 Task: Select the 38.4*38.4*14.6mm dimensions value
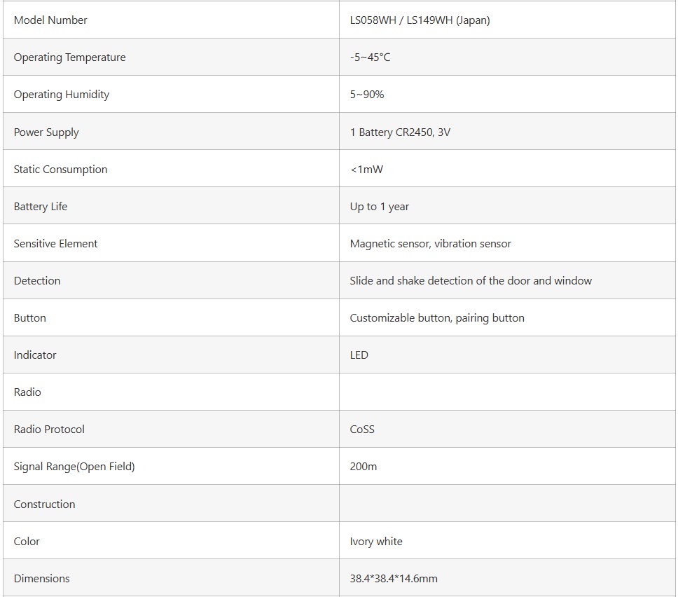click(x=394, y=579)
